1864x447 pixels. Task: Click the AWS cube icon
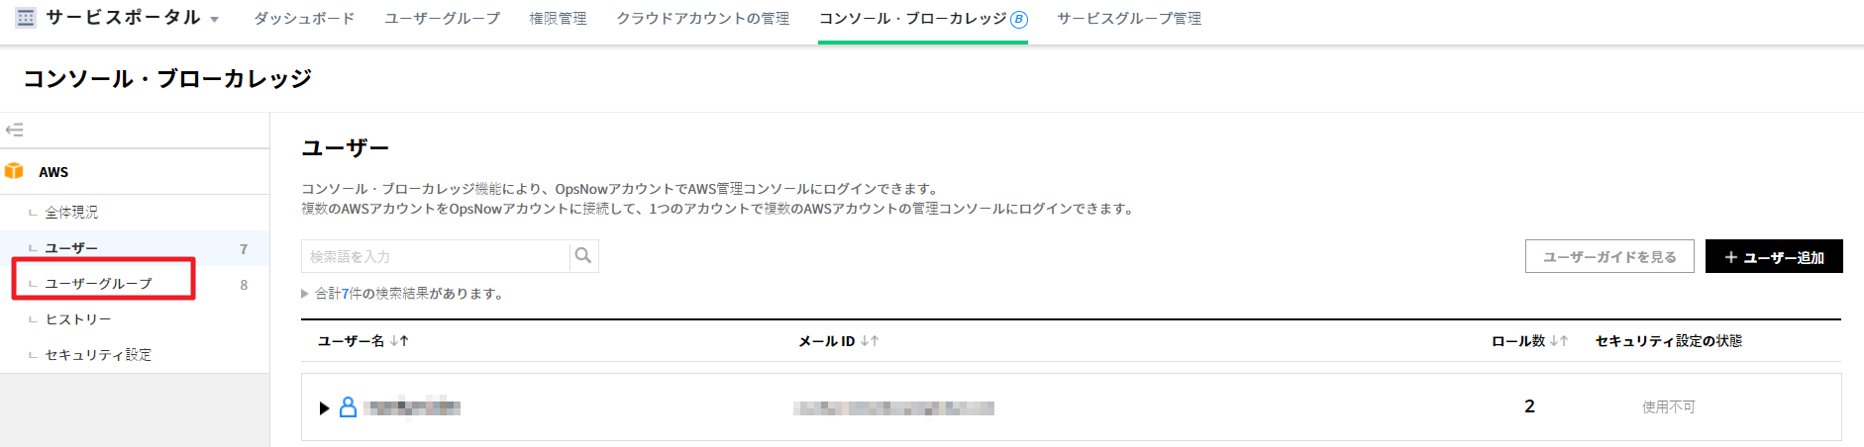(x=15, y=171)
